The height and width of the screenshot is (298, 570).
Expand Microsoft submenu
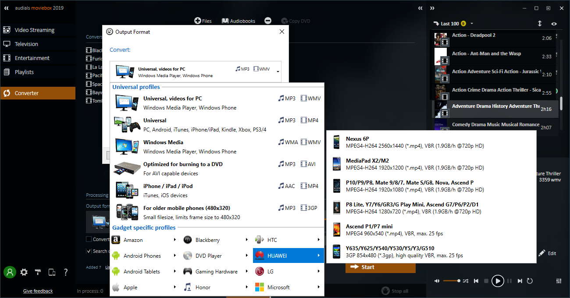289,287
